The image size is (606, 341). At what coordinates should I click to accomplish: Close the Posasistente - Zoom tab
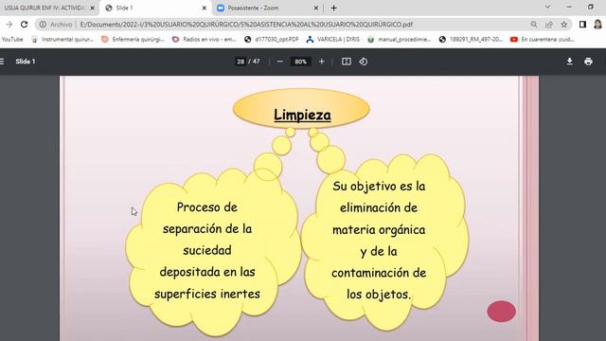pyautogui.click(x=315, y=8)
